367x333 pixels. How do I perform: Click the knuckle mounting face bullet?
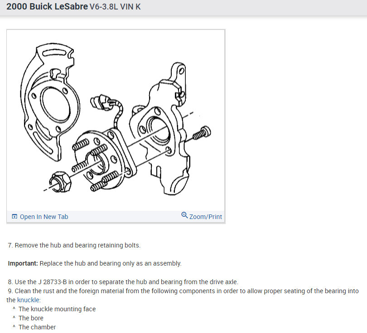pyautogui.click(x=57, y=309)
